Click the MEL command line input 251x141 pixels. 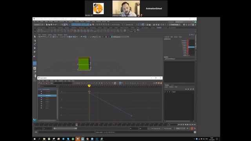pyautogui.click(x=66, y=132)
